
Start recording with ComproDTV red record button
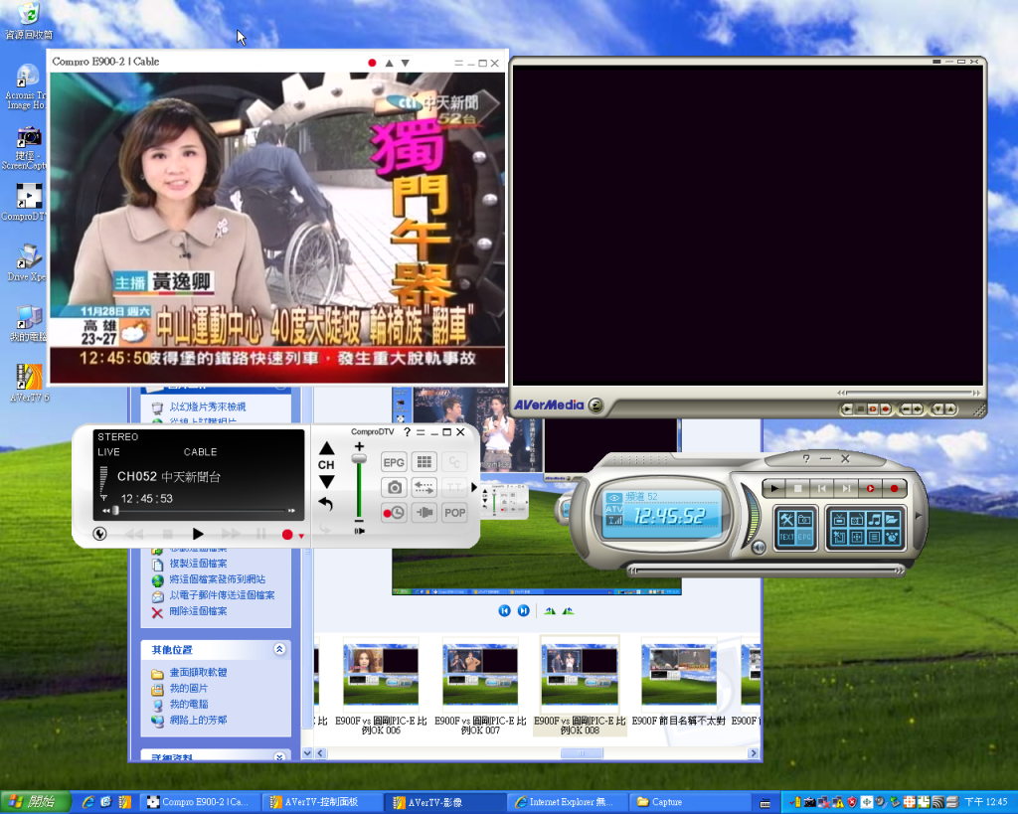[x=287, y=535]
